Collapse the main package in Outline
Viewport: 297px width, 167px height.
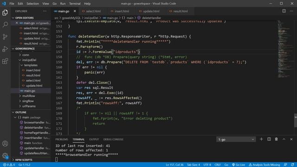(15, 117)
